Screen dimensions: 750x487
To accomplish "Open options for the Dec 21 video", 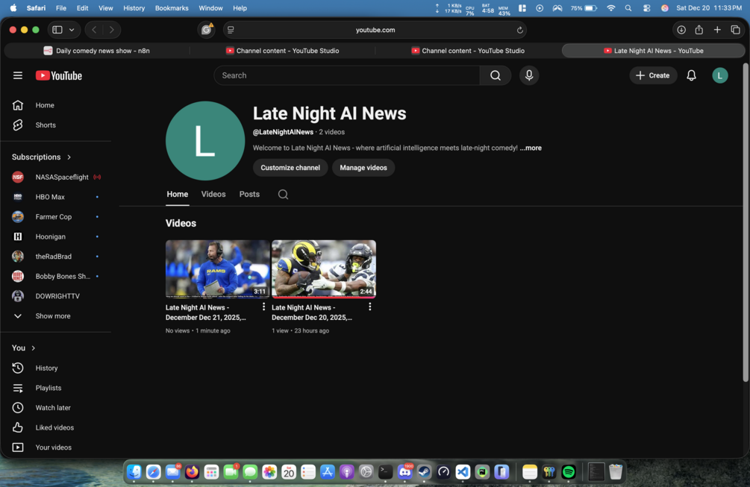I will pos(263,307).
